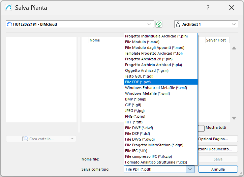The width and height of the screenshot is (244, 177).
Task: Choose File compresso IFC (*.ifczip)
Action: 161,156
